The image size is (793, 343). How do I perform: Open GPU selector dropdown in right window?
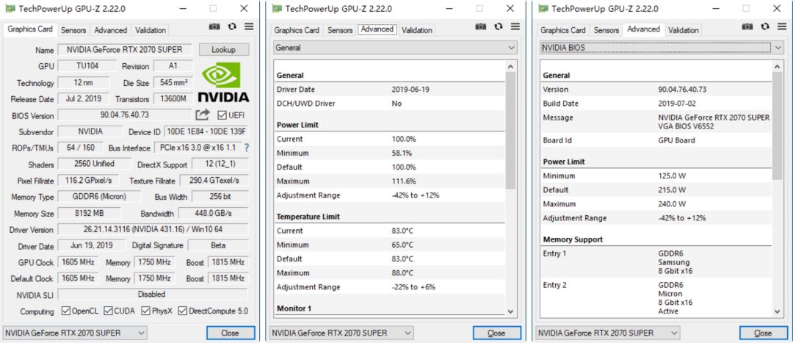coord(607,333)
